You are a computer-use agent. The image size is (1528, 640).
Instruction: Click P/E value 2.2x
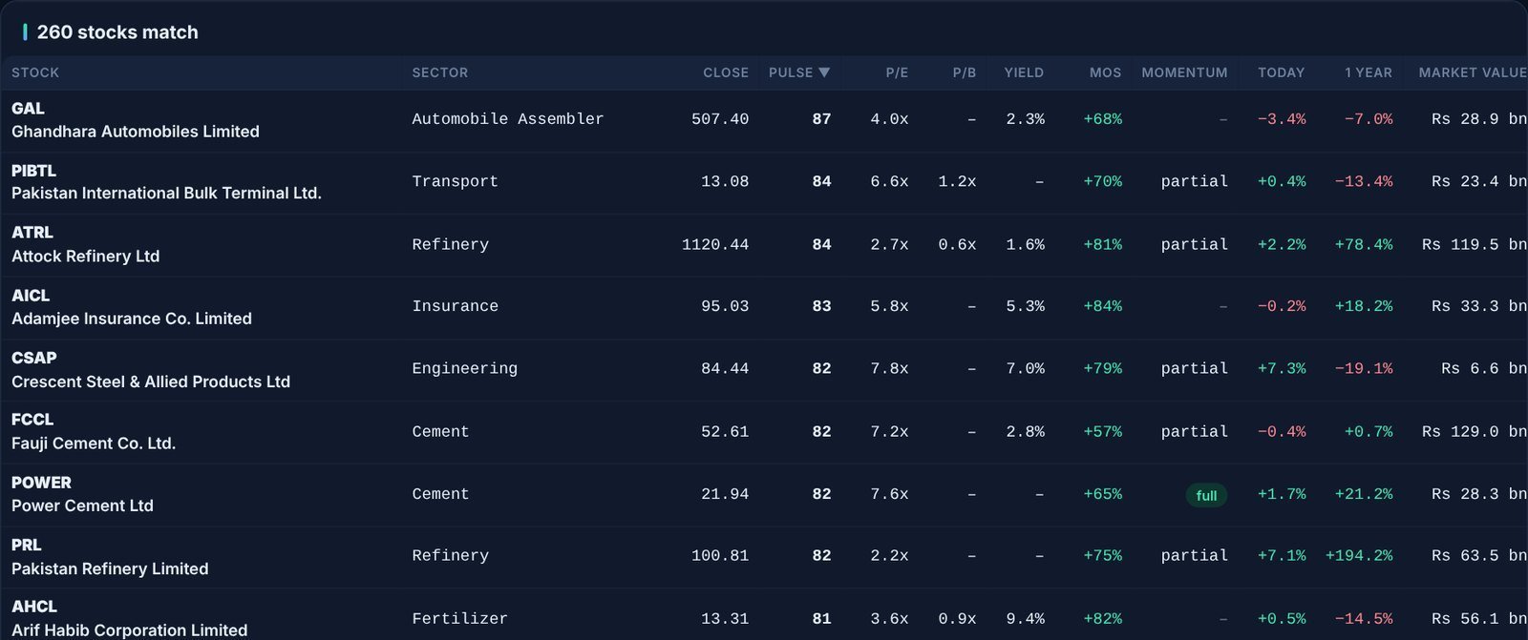click(889, 555)
